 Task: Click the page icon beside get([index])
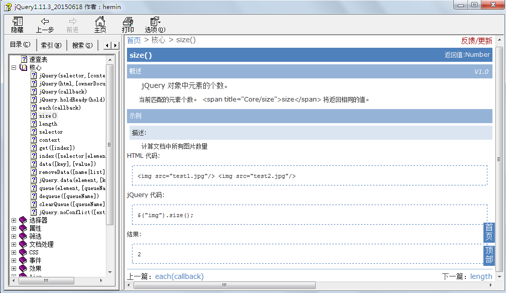[34, 148]
